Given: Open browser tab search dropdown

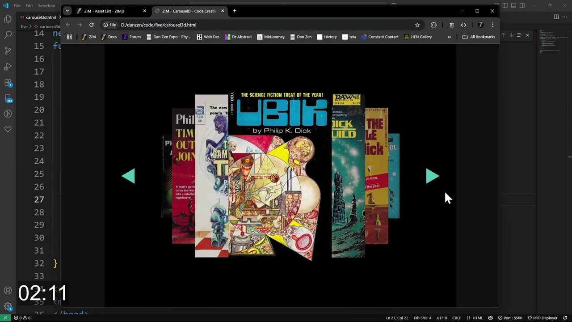Looking at the screenshot, I should [x=67, y=11].
